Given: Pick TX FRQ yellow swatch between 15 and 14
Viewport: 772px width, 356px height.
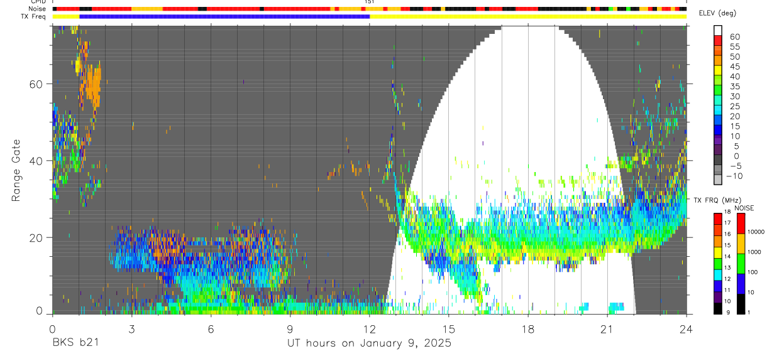Looking at the screenshot, I should pyautogui.click(x=718, y=252).
